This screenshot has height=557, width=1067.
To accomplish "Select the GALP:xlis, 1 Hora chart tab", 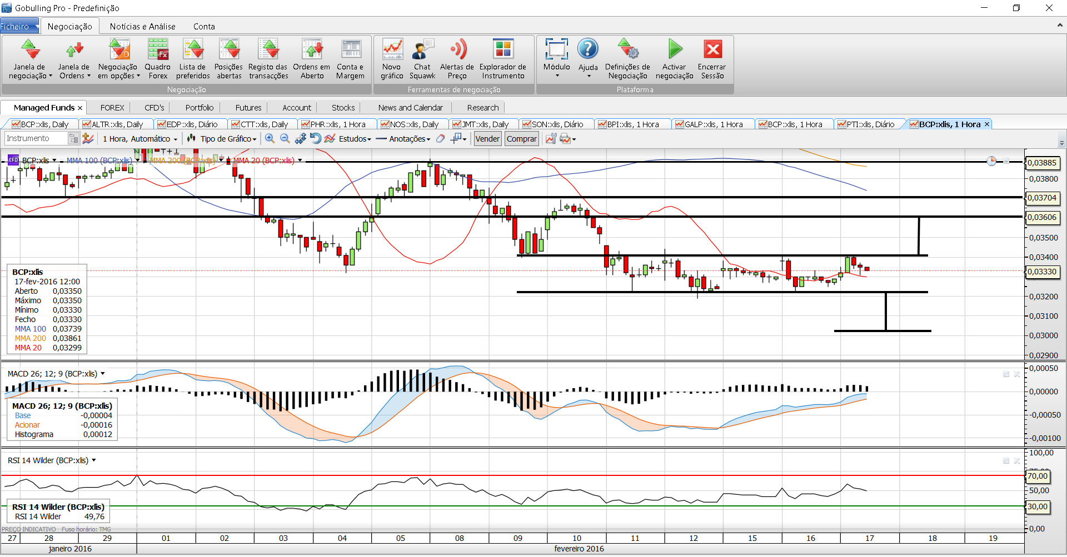I will (713, 124).
